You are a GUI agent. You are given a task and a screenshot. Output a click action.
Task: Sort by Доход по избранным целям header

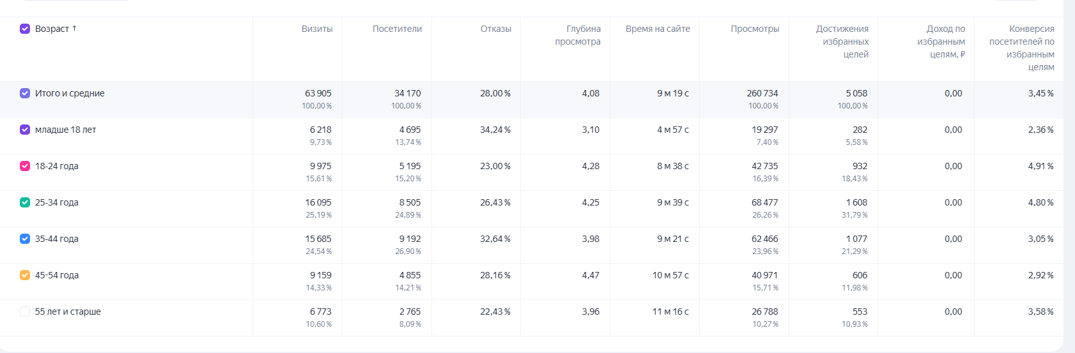pyautogui.click(x=941, y=41)
